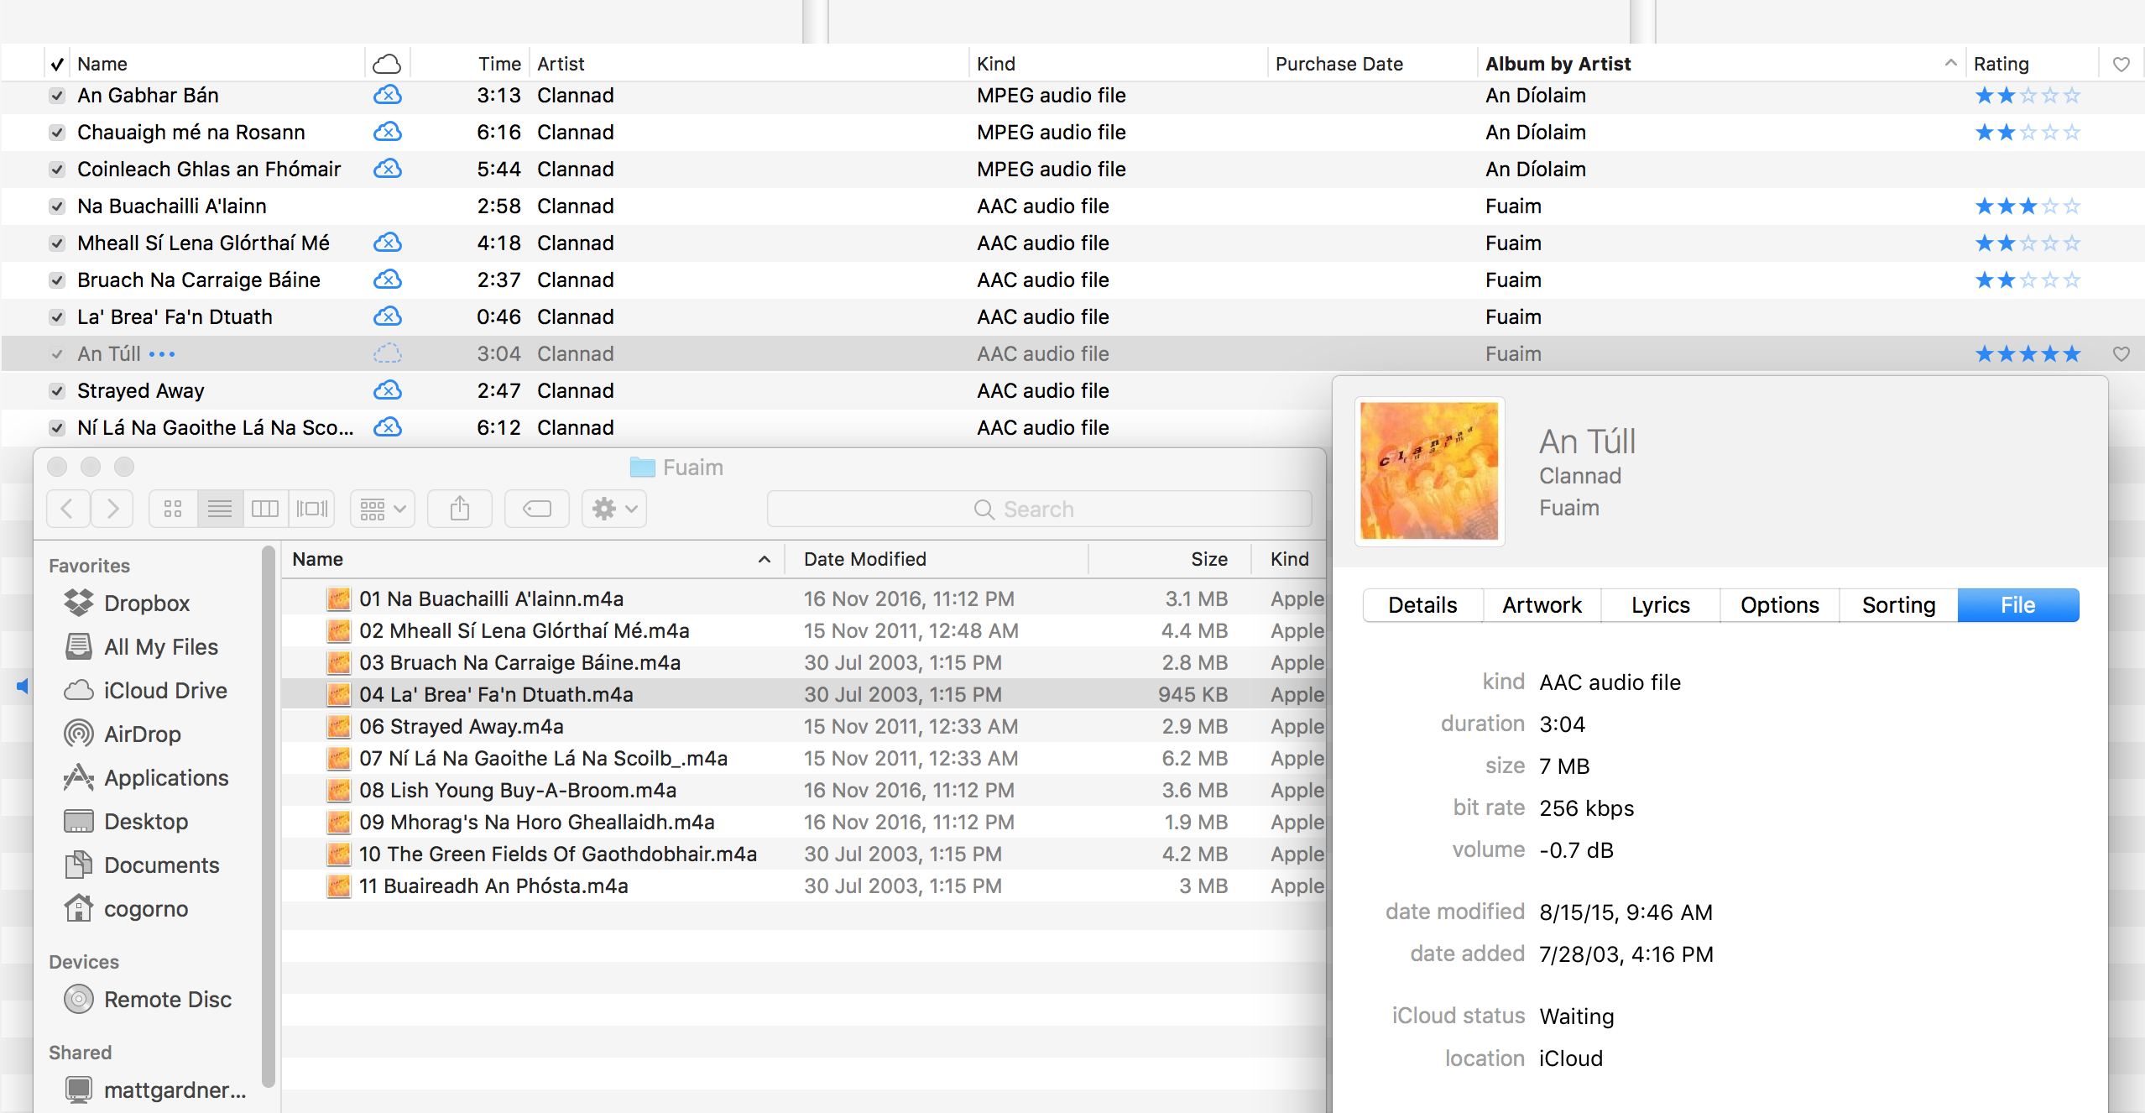
Task: Uncheck the An Gabhar Bán song
Action: (57, 96)
